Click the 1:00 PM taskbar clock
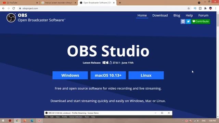The image size is (219, 123). 212,121
